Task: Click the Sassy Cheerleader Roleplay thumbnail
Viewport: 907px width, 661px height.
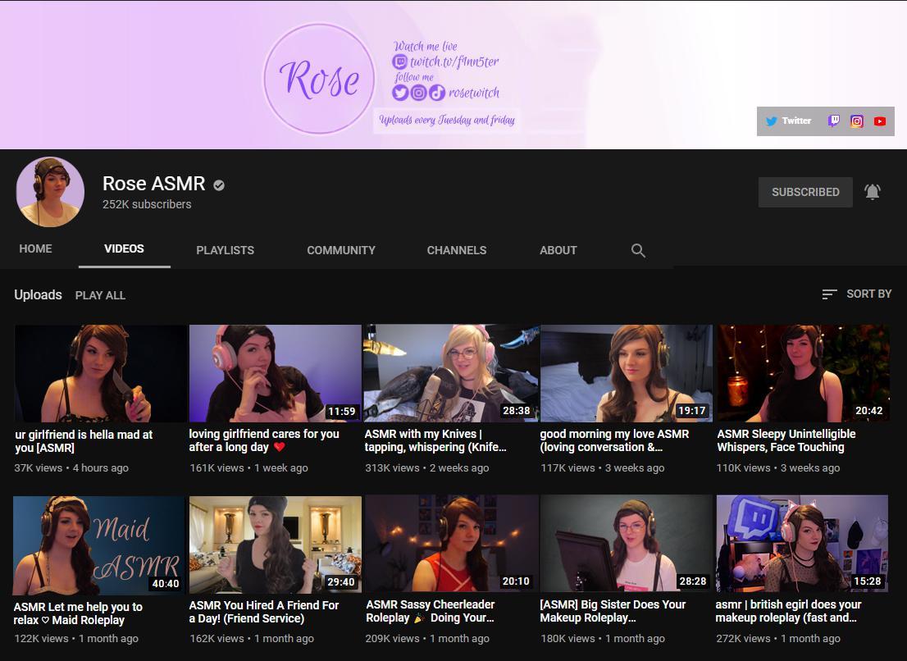Action: [450, 544]
